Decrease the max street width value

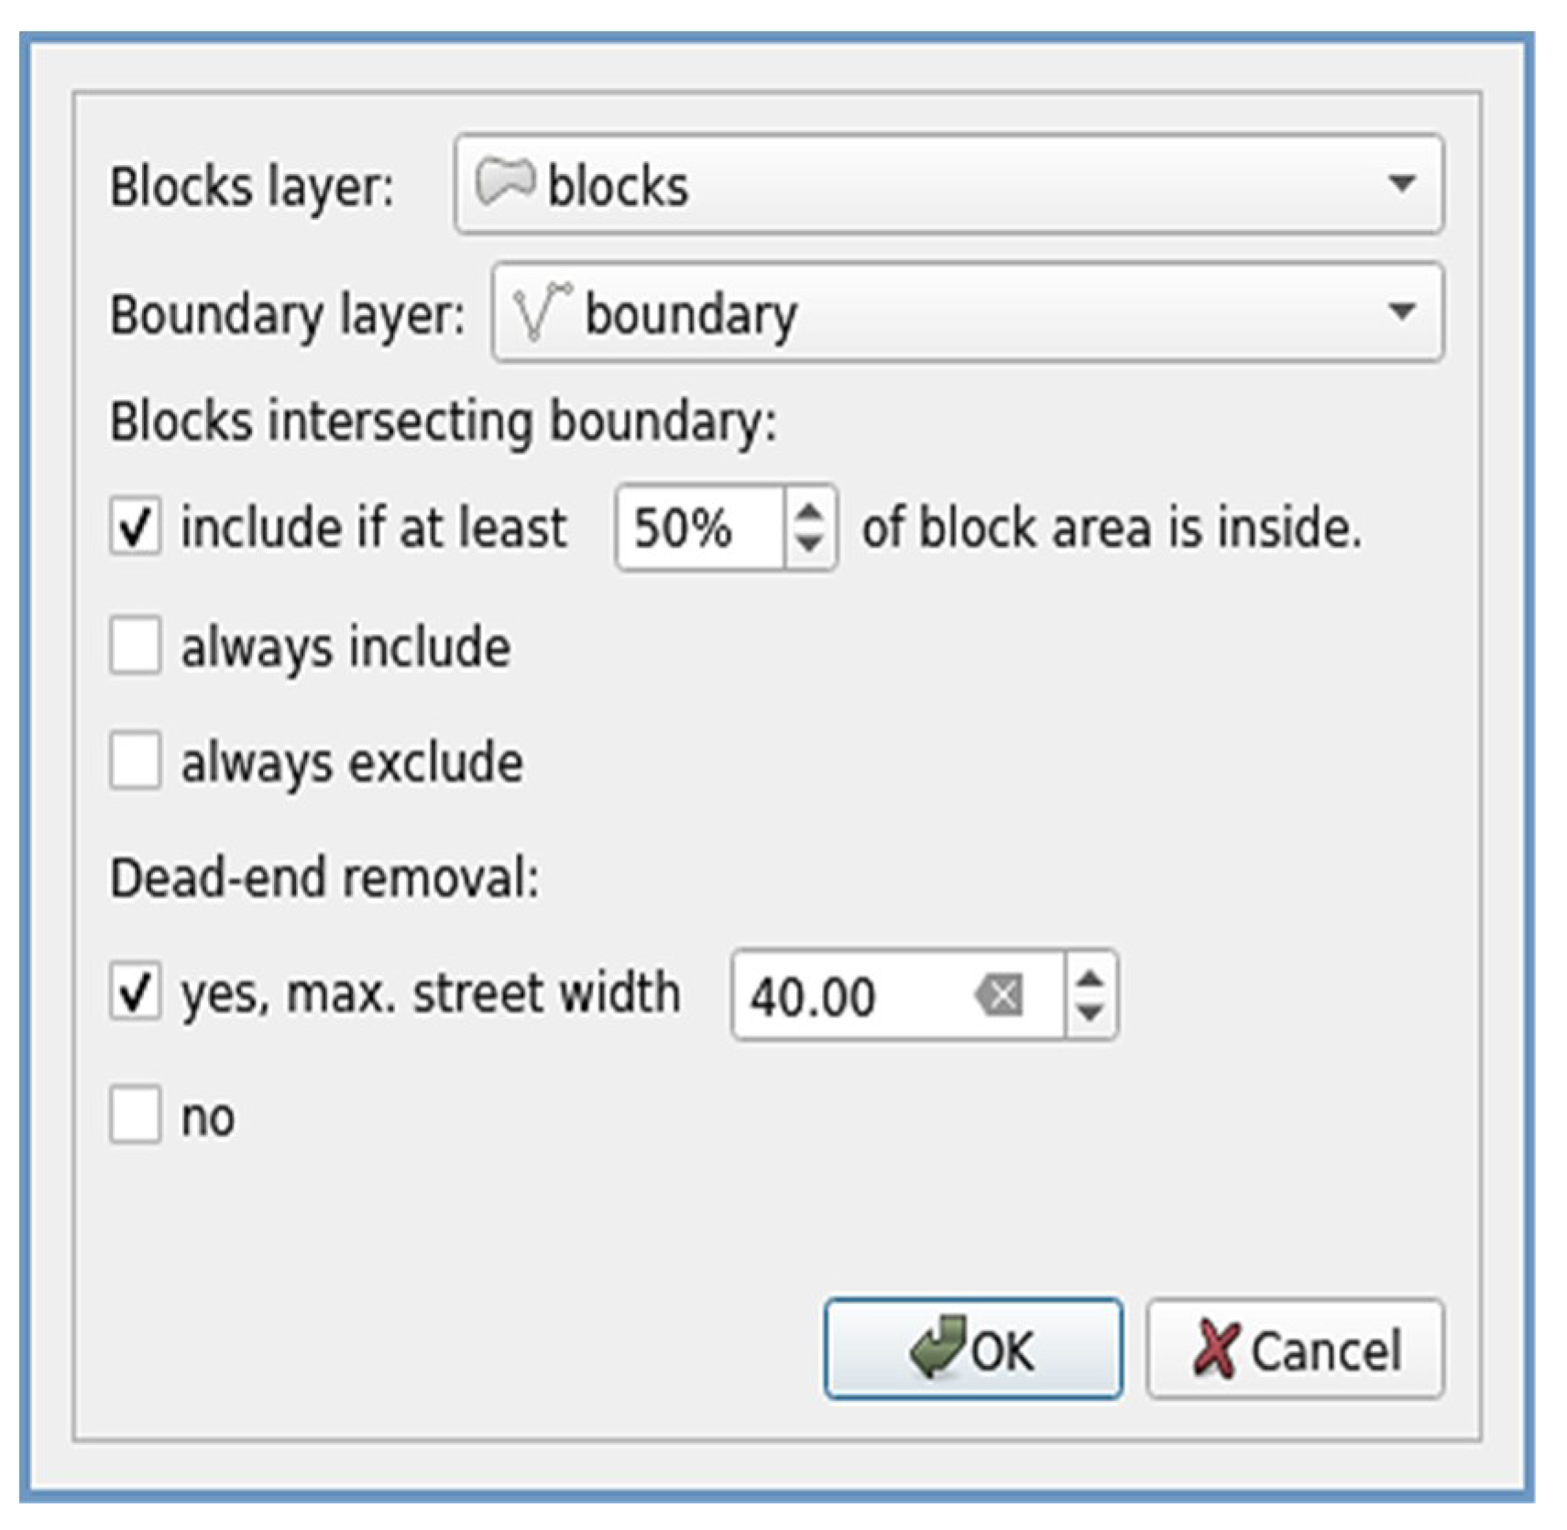(x=1090, y=1011)
